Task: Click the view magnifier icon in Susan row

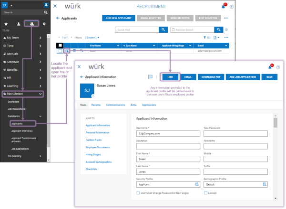Action: click(82, 51)
